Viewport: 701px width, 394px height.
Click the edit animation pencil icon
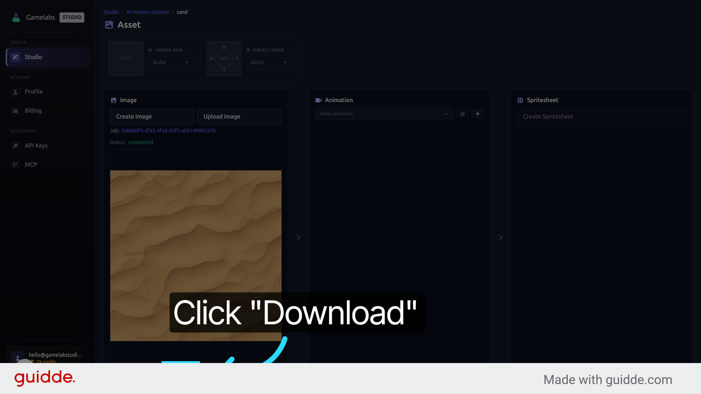pos(463,114)
